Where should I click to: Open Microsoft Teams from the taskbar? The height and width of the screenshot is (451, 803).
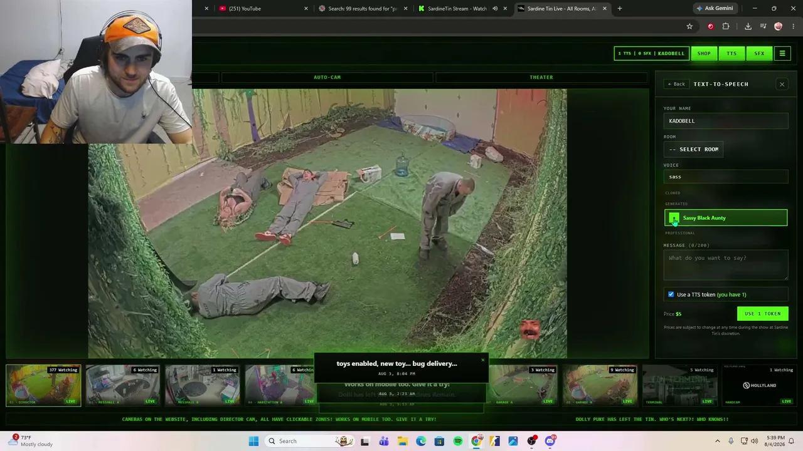click(x=384, y=441)
